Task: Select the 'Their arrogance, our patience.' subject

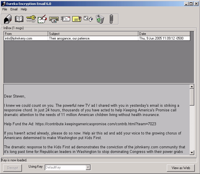Action: [x=93, y=38]
